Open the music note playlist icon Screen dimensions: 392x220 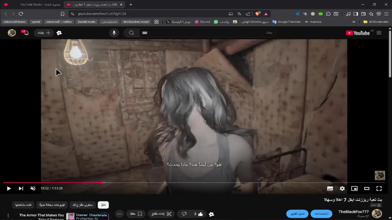pyautogui.click(x=348, y=14)
